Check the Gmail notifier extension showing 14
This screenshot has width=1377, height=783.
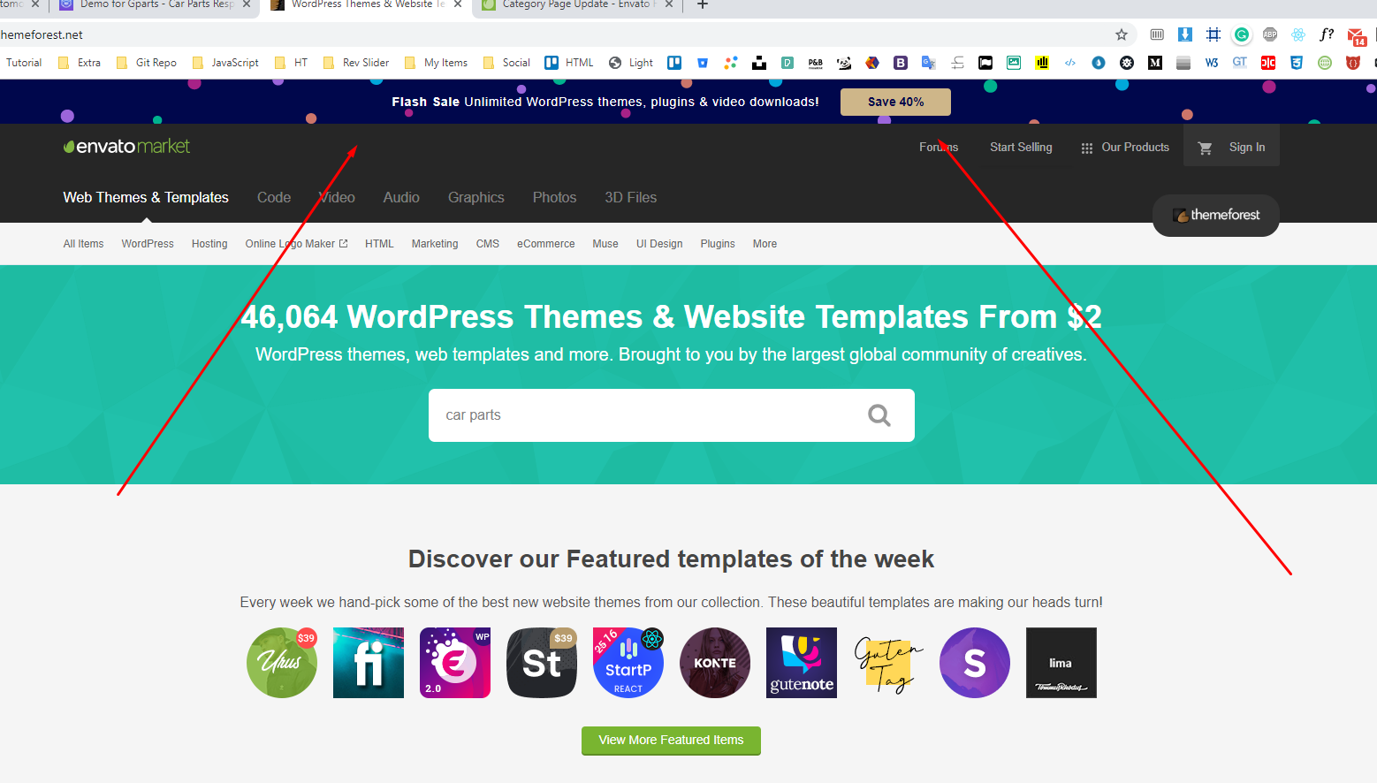click(x=1357, y=36)
